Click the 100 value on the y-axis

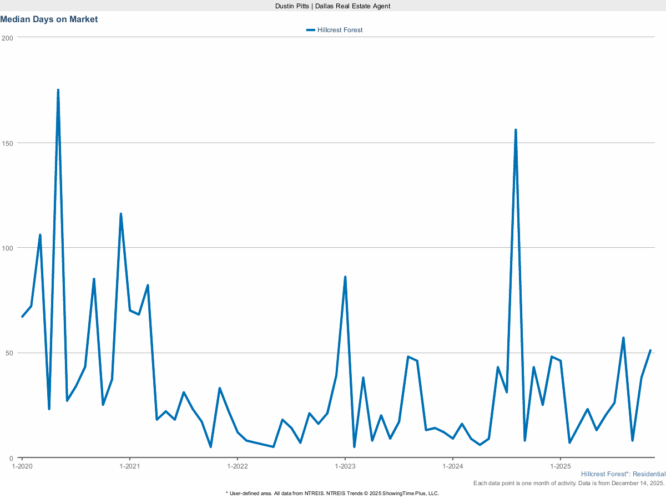tap(7, 248)
